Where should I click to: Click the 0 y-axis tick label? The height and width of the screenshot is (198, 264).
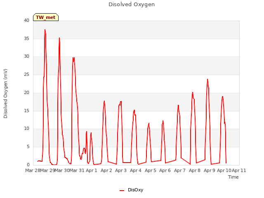point(28,165)
